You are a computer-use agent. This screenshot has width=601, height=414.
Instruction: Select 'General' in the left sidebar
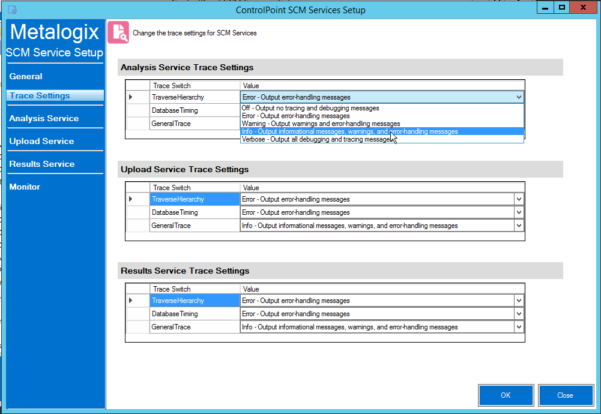tap(27, 76)
